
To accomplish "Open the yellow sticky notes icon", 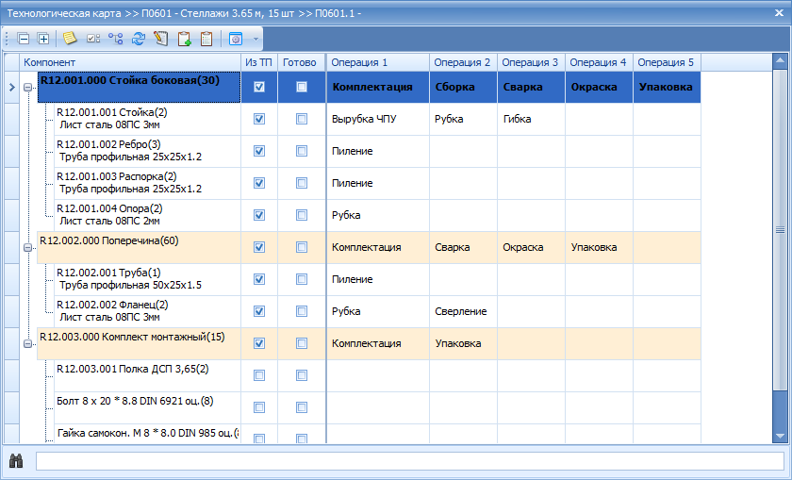I will (70, 39).
